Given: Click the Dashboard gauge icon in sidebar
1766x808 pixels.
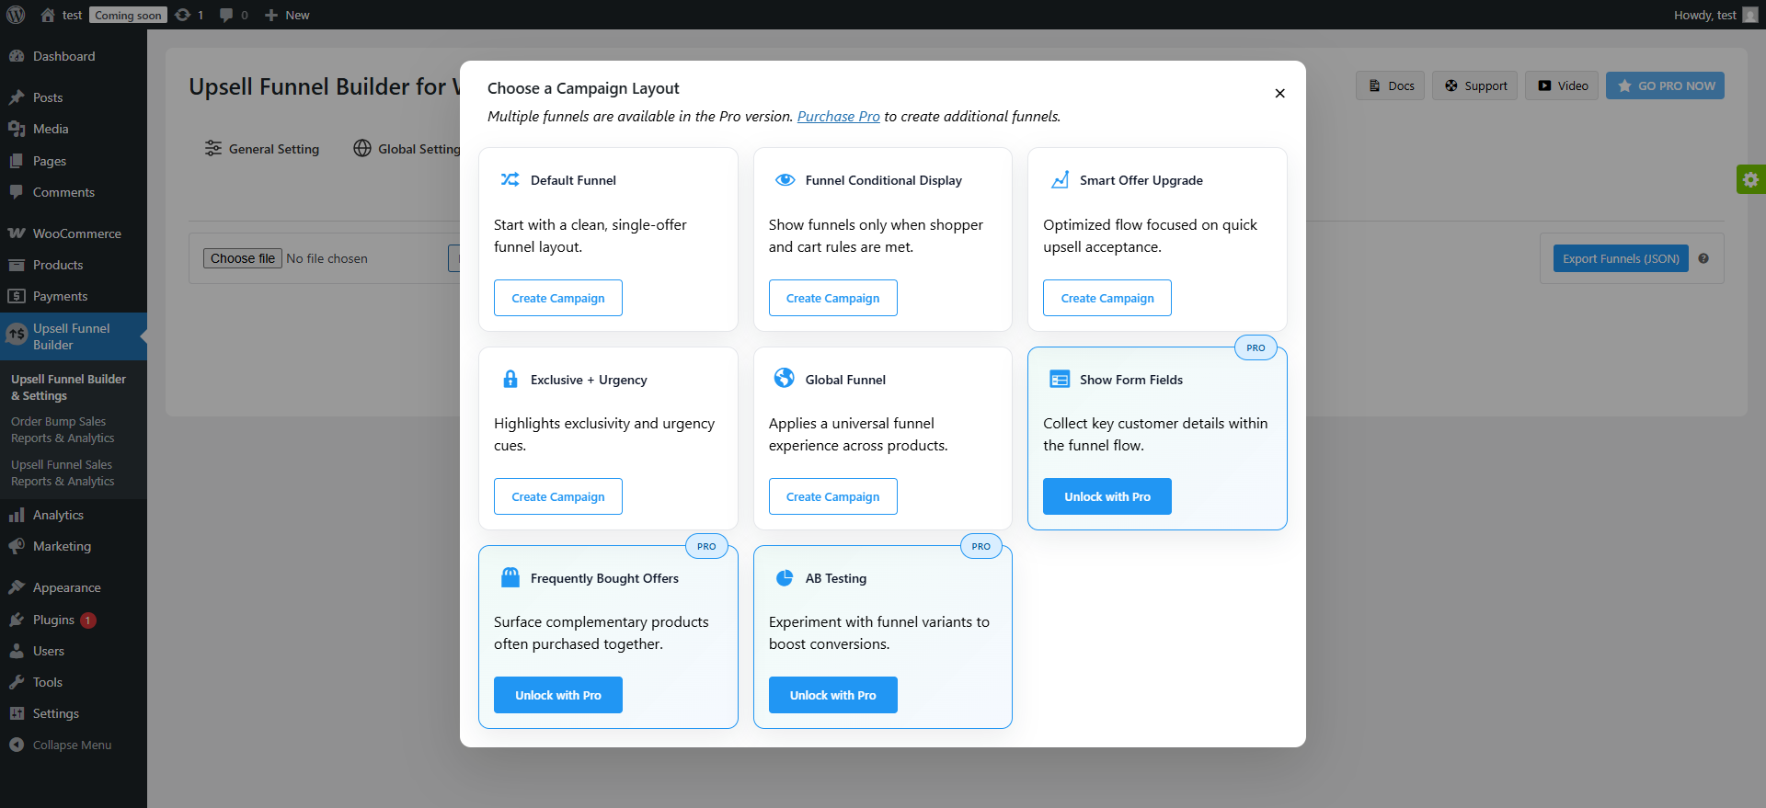Looking at the screenshot, I should (x=17, y=56).
